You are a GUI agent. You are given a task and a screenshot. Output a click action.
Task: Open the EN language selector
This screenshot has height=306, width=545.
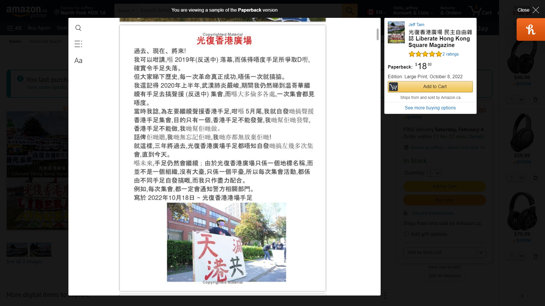tap(376, 12)
